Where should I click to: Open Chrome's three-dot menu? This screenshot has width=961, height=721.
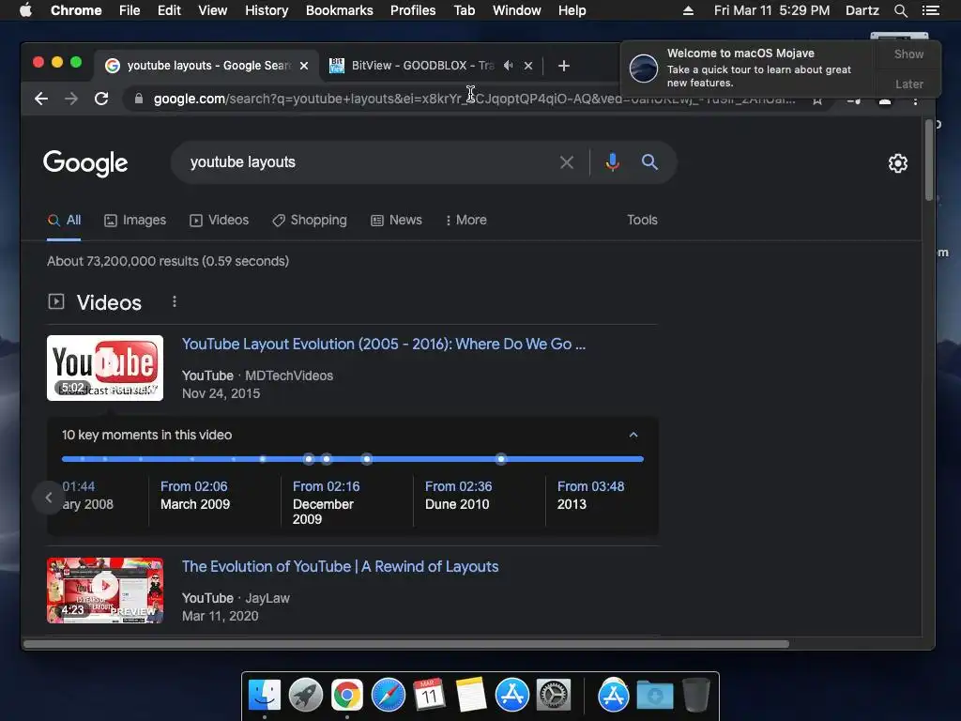[916, 100]
